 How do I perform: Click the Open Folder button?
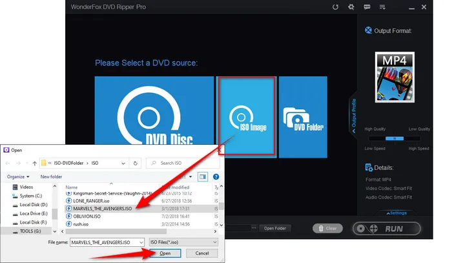275,228
